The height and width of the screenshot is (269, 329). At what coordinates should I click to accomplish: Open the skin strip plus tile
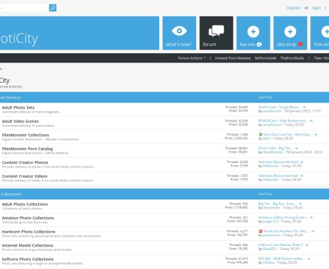(x=290, y=33)
